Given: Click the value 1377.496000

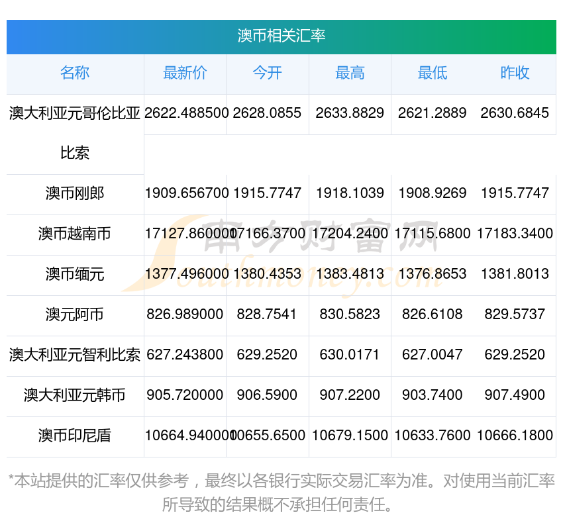Looking at the screenshot, I should [x=187, y=274].
